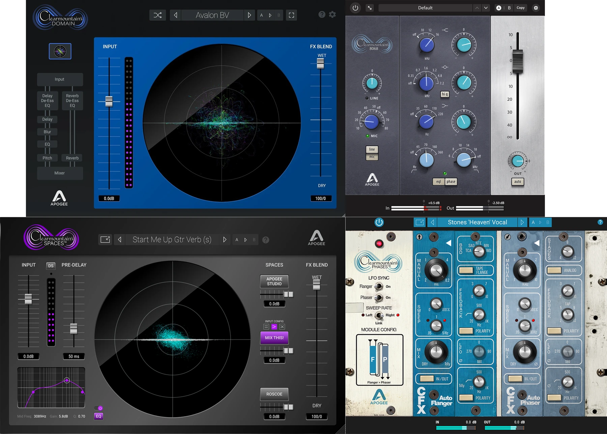
Task: Click the Domain 100/0 blend value field
Action: pos(321,198)
